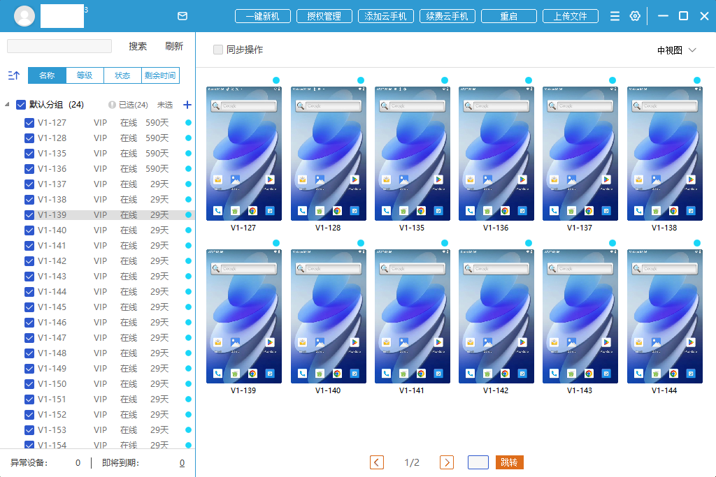Click the 一键新机 button
This screenshot has height=477, width=716.
coord(263,16)
